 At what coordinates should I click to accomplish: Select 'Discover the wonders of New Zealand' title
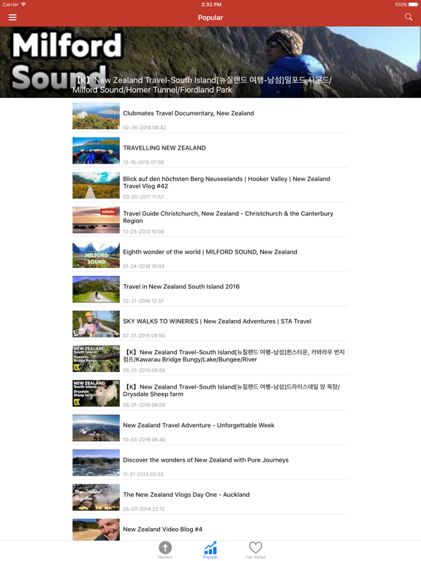pyautogui.click(x=205, y=459)
